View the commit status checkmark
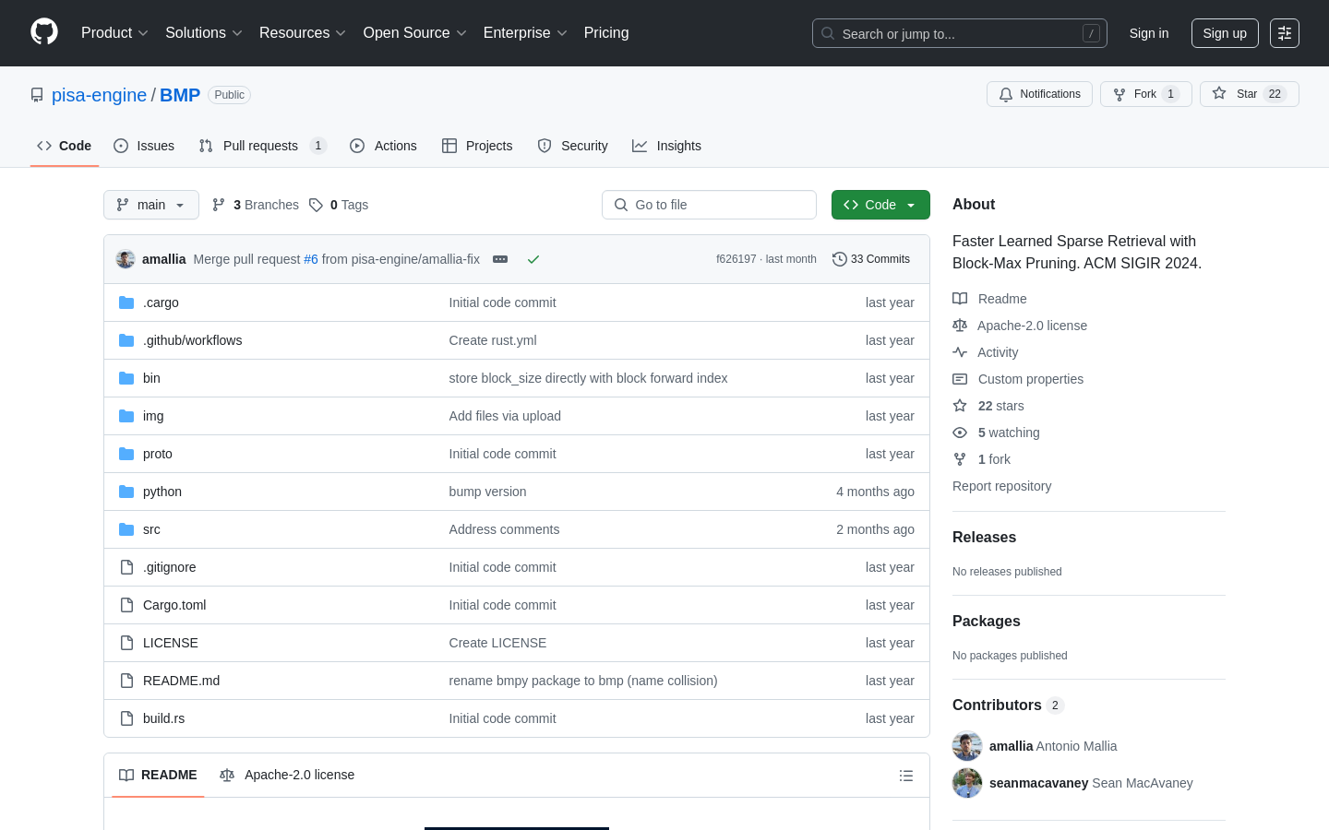The width and height of the screenshot is (1329, 830). pyautogui.click(x=533, y=259)
